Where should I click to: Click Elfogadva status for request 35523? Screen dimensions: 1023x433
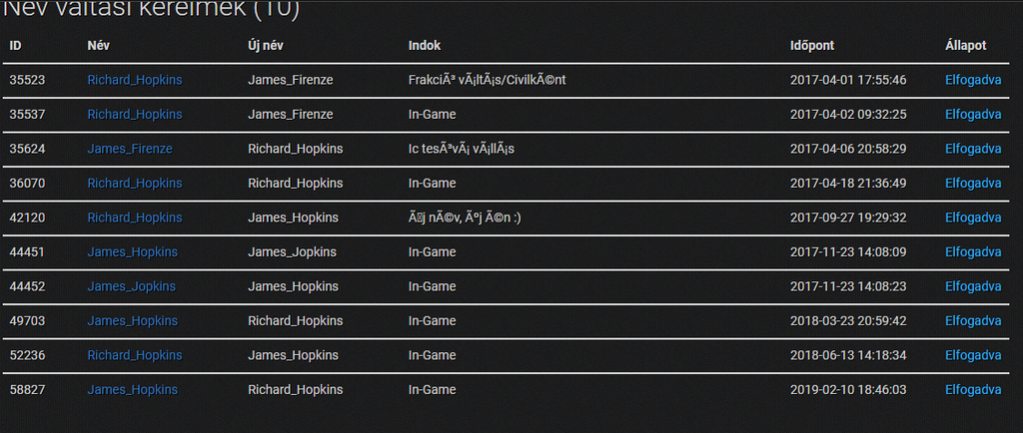pos(973,80)
